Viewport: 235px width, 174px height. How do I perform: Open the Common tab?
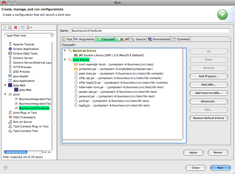pyautogui.click(x=181, y=39)
